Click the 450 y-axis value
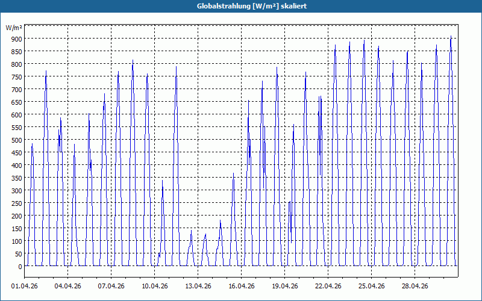This screenshot has width=482, height=301. pyautogui.click(x=17, y=153)
